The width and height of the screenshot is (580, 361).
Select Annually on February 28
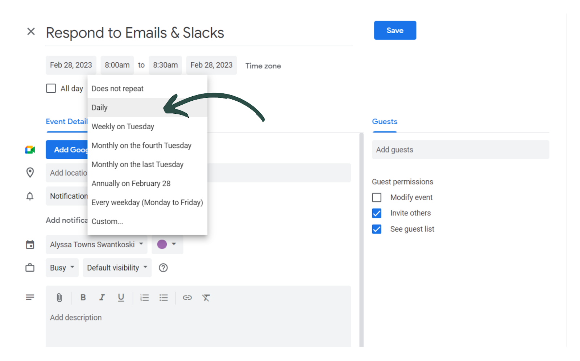pos(148,184)
